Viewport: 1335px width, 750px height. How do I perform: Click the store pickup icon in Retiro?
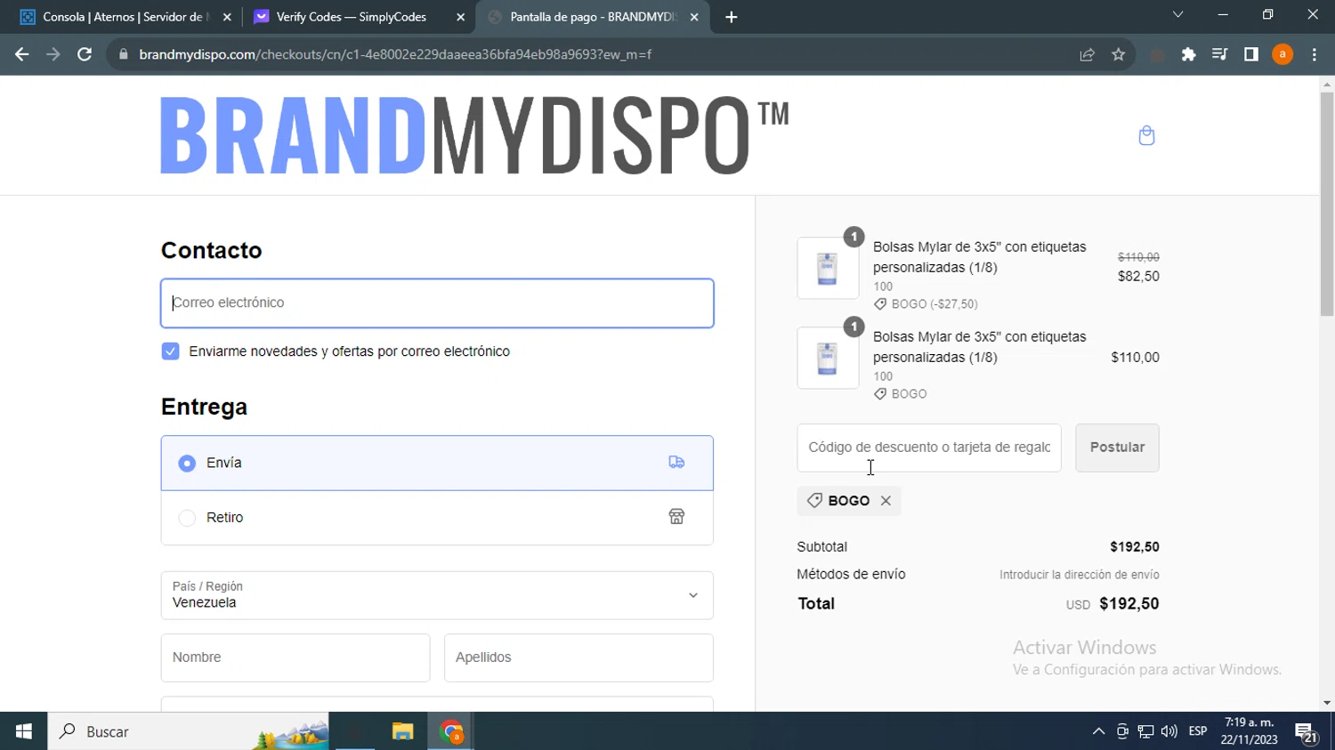coord(676,517)
